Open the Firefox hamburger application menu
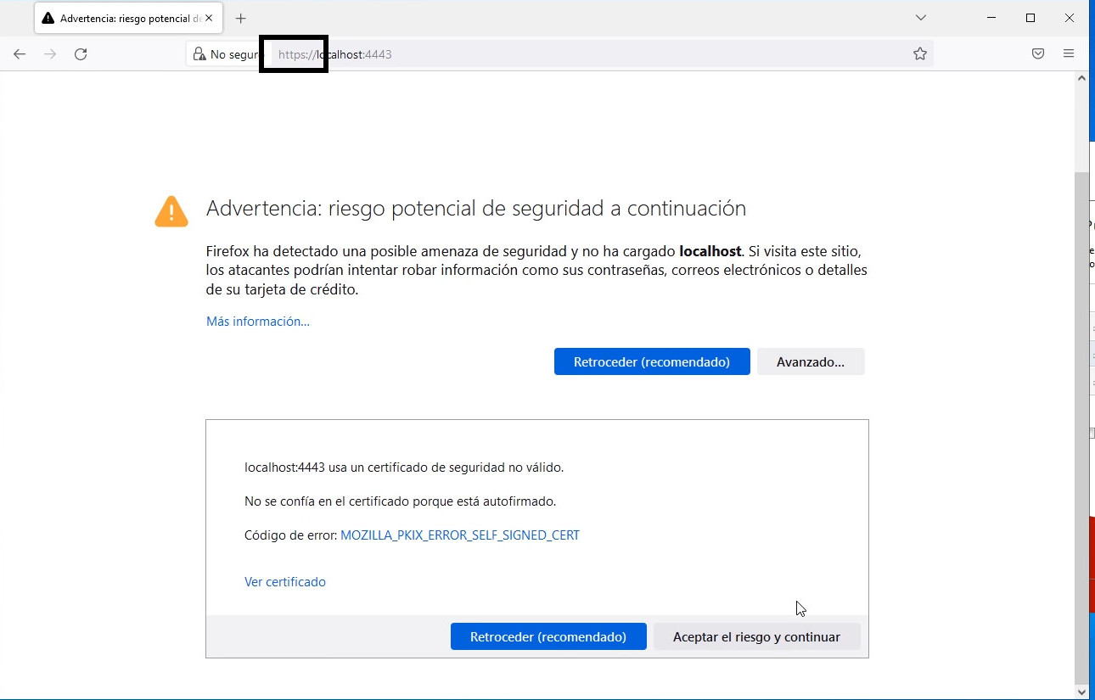 [1069, 54]
